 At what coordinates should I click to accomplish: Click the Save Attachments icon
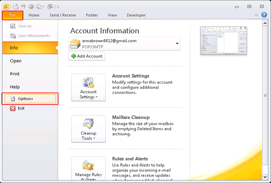pyautogui.click(x=13, y=35)
